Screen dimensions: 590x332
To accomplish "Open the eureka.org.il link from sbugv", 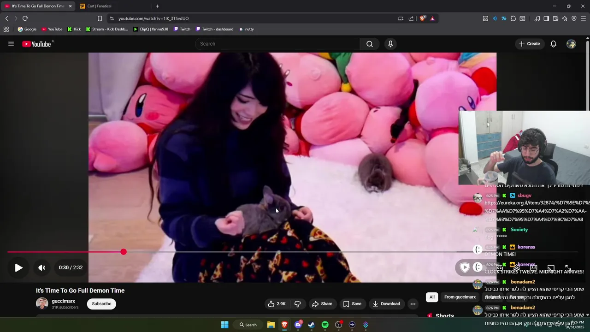I will point(537,211).
